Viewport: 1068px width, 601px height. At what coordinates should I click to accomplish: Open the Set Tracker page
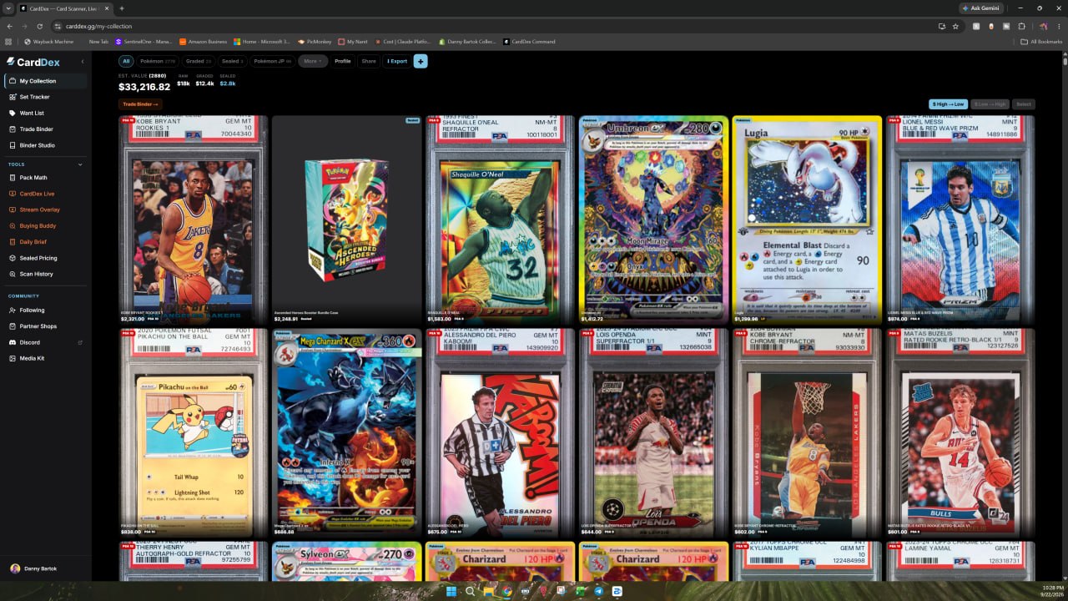click(x=45, y=97)
